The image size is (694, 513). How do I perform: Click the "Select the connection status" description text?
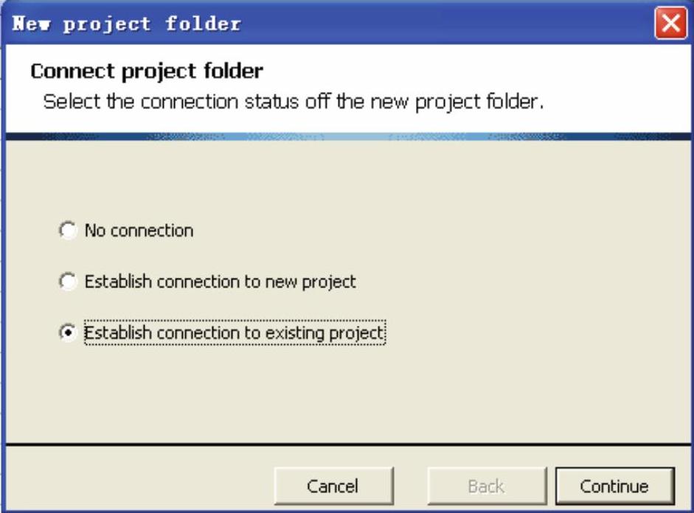click(293, 102)
